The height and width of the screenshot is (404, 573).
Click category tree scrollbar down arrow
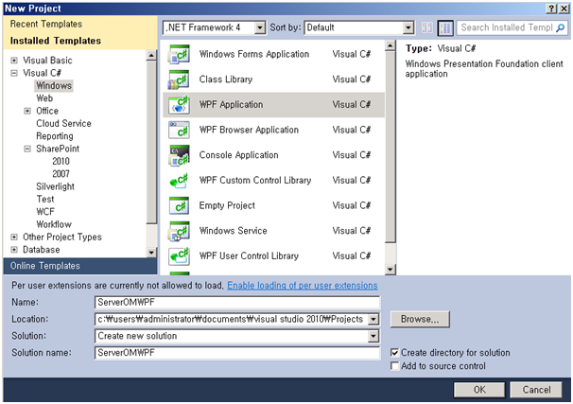151,253
